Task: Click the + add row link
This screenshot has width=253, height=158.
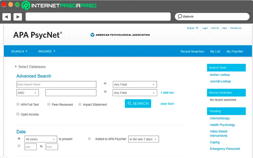Action: (167, 93)
